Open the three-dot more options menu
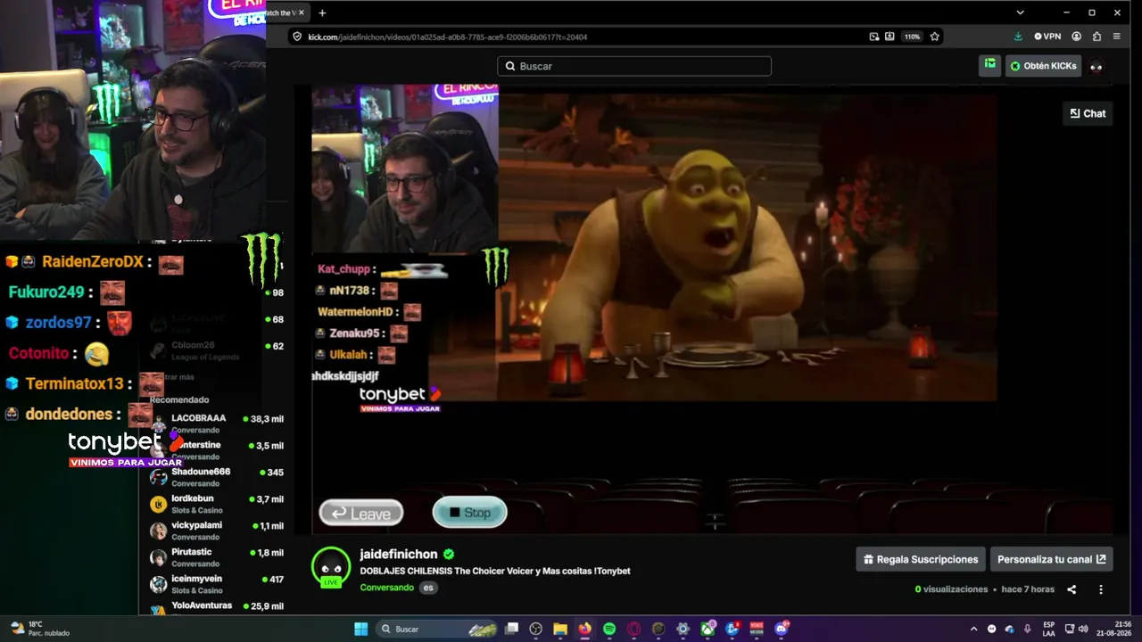Screen dimensions: 1142x642 point(1100,589)
